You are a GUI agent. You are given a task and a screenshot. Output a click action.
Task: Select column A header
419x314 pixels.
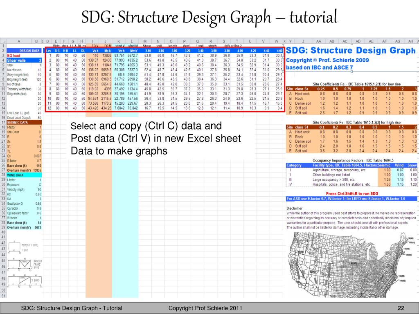pyautogui.click(x=19, y=41)
